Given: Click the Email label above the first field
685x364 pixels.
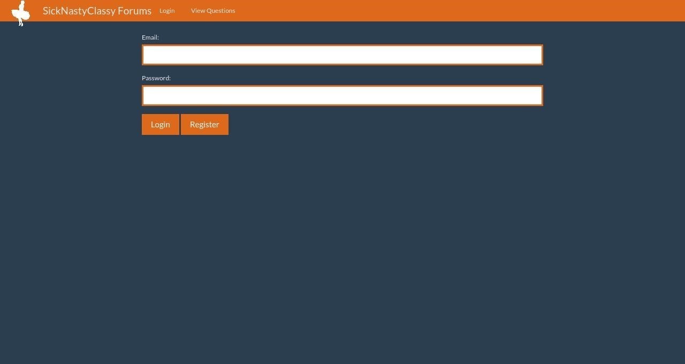Looking at the screenshot, I should pyautogui.click(x=150, y=37).
